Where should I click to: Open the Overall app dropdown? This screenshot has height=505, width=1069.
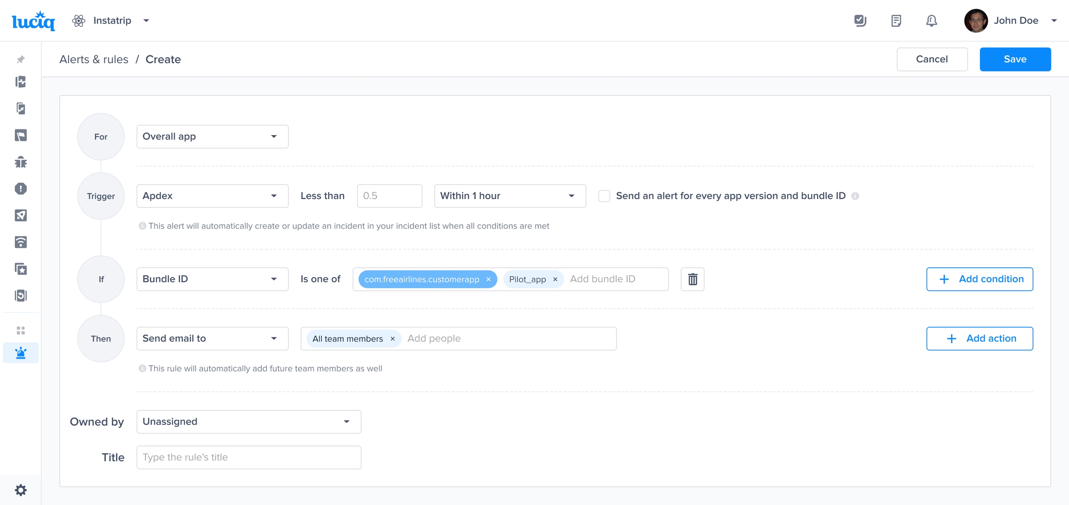tap(212, 136)
